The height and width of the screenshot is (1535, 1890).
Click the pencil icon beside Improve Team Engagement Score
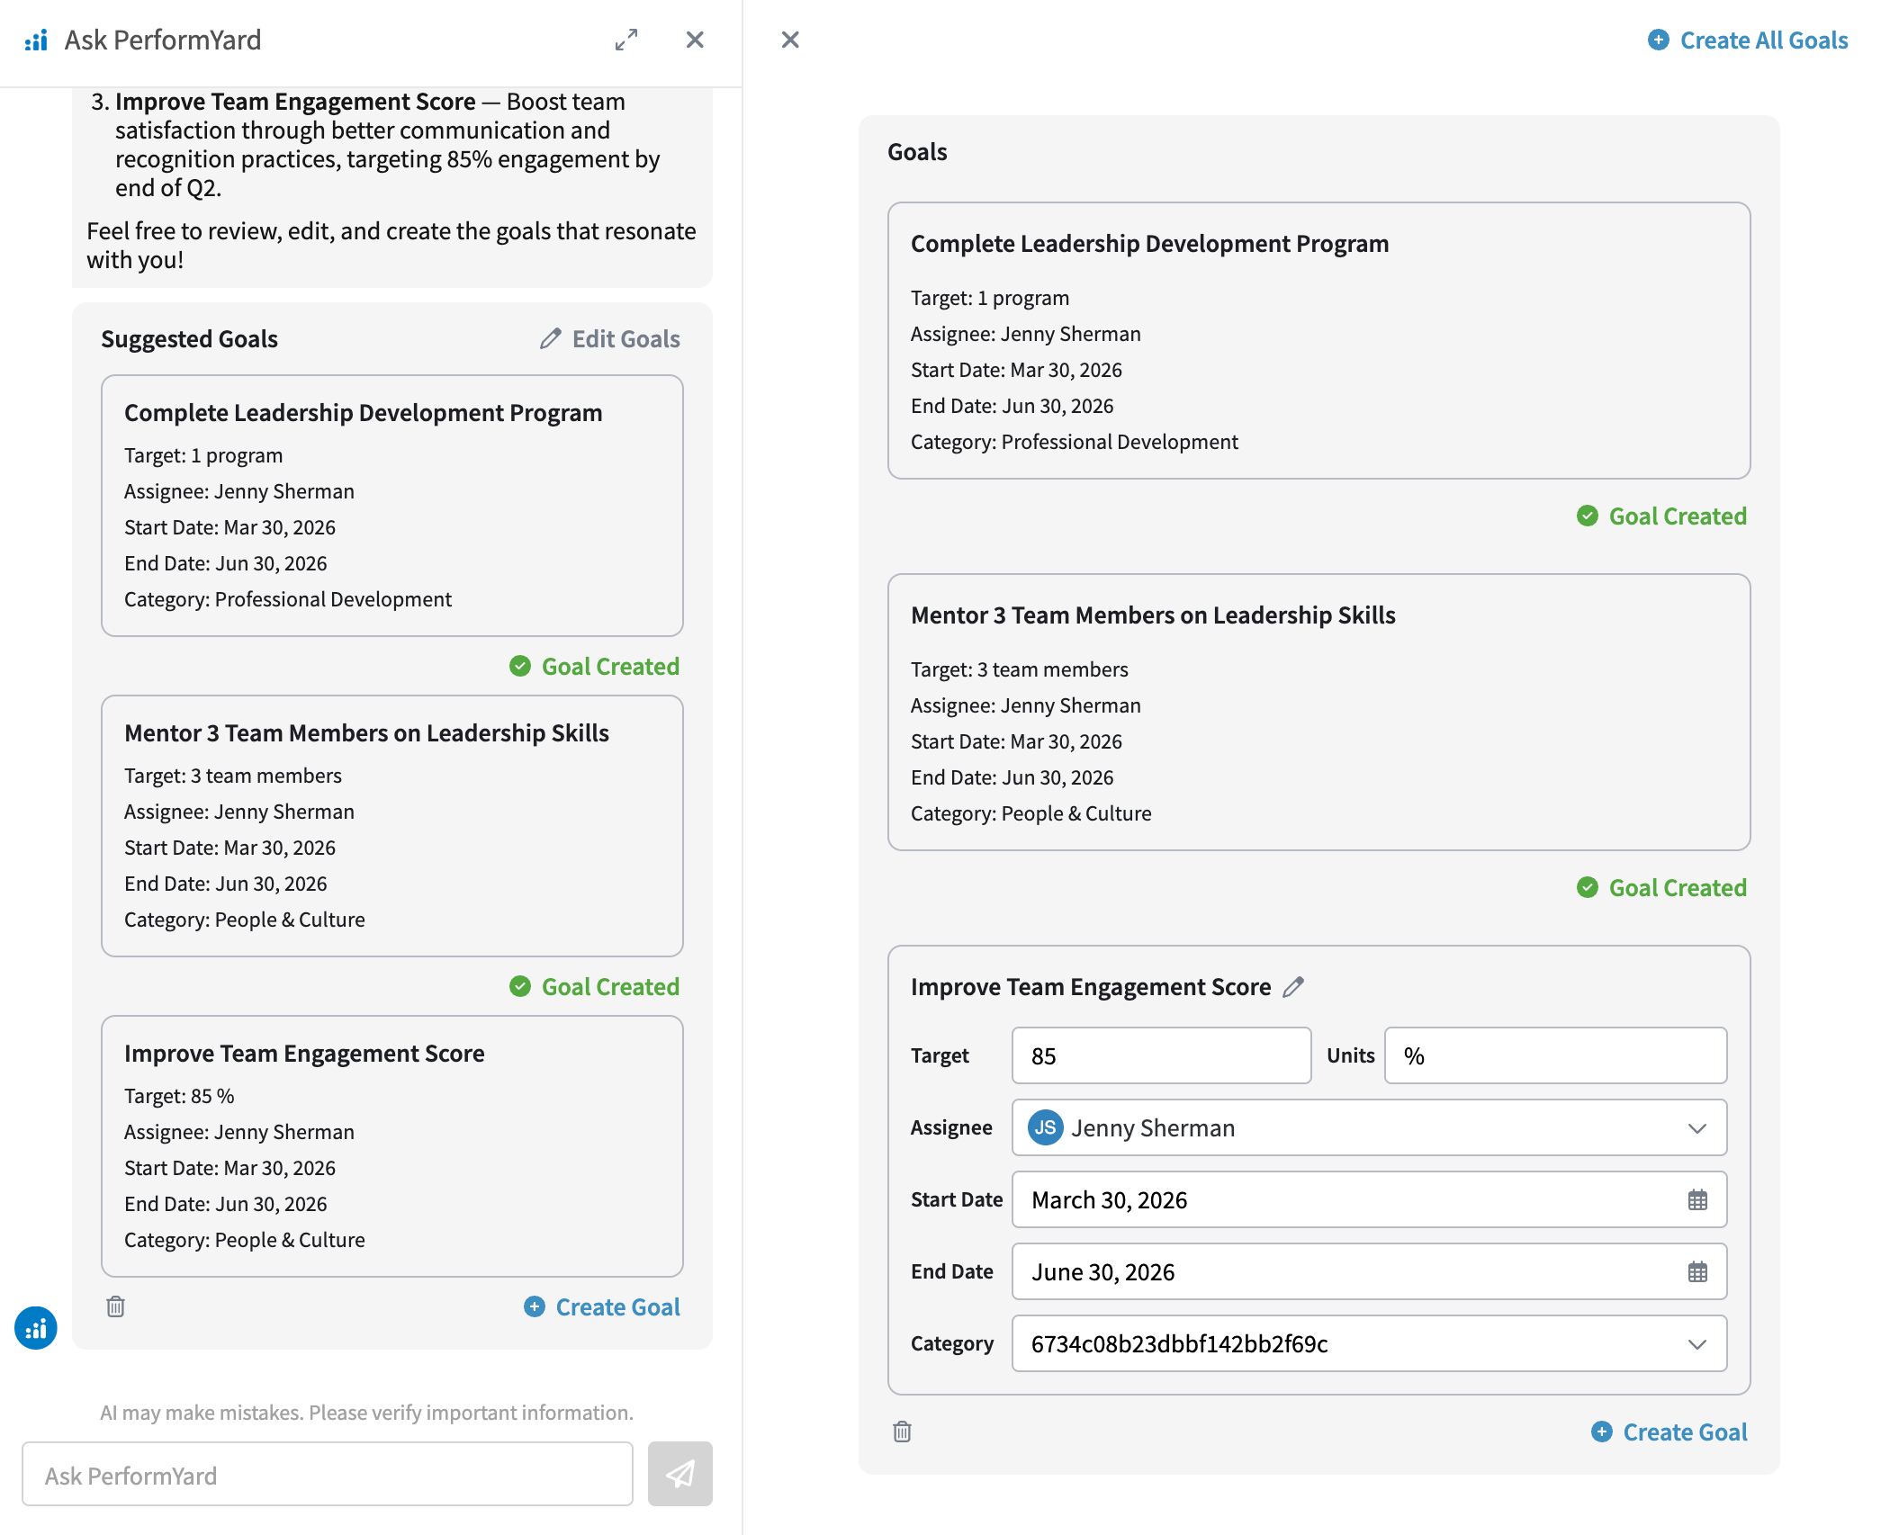[1293, 987]
